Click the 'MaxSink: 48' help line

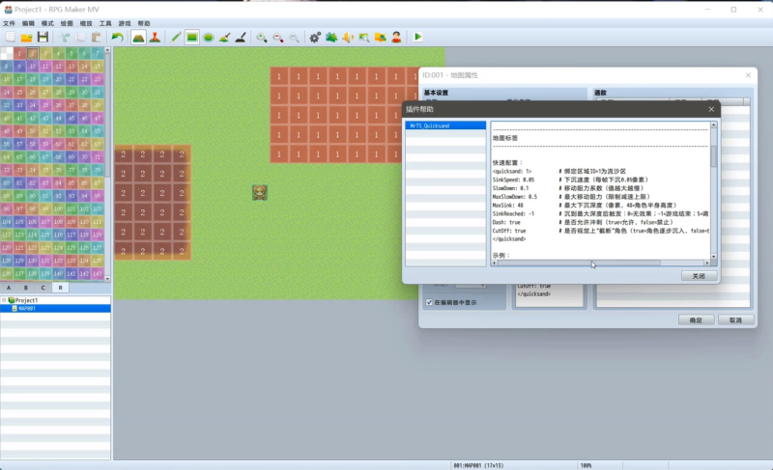(x=508, y=206)
